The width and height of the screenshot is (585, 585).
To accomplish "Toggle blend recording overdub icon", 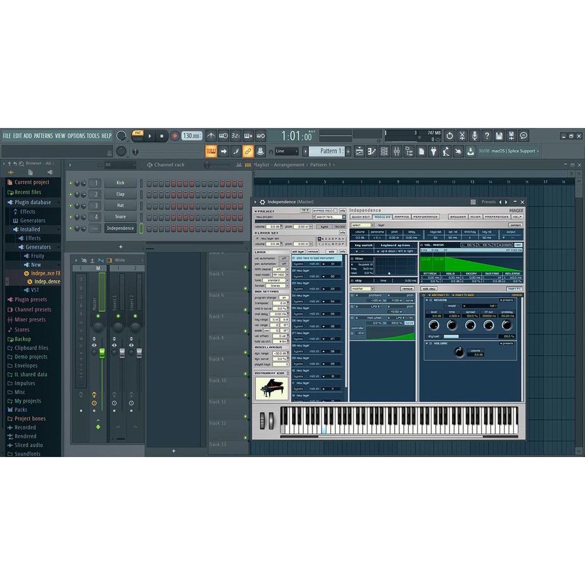I will (248, 136).
